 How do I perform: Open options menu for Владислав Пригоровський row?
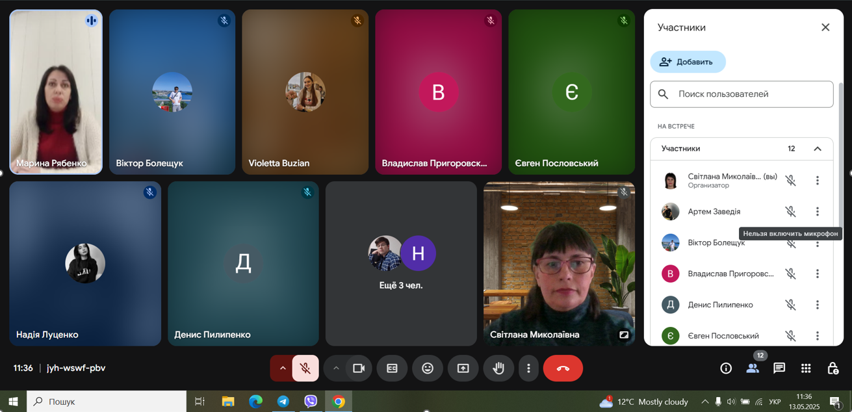coord(818,274)
